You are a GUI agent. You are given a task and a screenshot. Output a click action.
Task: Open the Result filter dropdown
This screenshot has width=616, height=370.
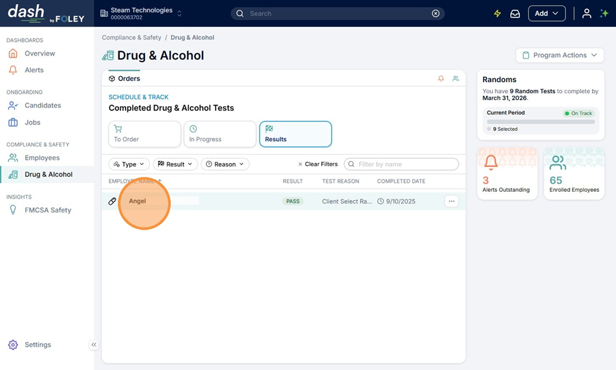(x=176, y=164)
